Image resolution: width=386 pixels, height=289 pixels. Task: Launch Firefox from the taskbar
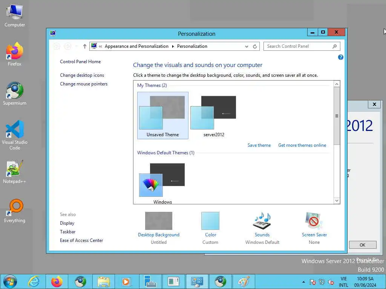[x=57, y=281]
